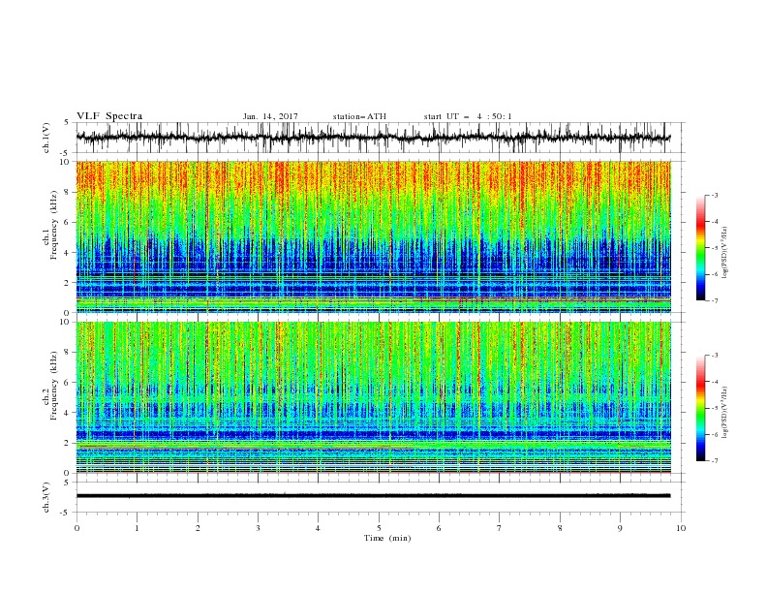Click the "2" tick on the time axis
Viewport: 767px width, 593px height.
(x=198, y=528)
